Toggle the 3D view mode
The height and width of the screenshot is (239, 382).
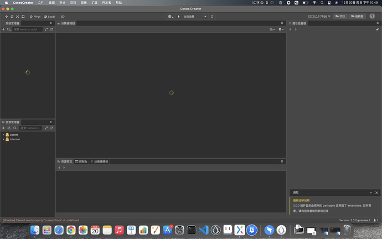click(63, 17)
